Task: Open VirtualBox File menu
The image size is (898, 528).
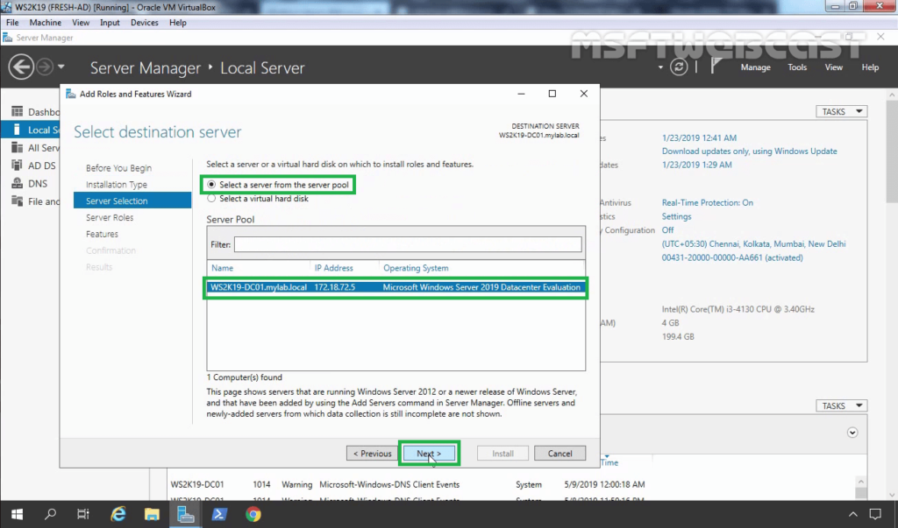Action: 12,22
